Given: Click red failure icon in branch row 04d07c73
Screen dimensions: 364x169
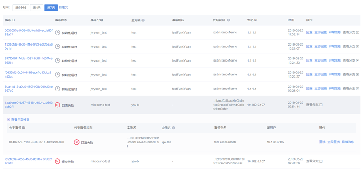Looking at the screenshot, I should point(77,142).
